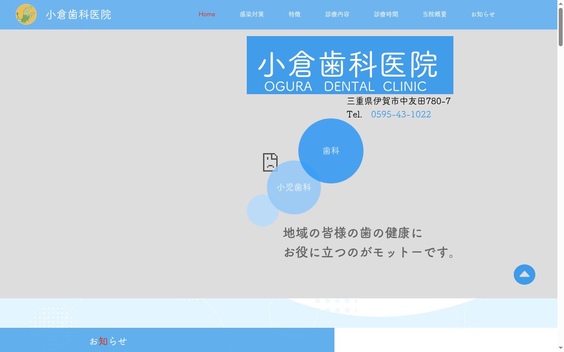Click the crocodile logo icon in header
The height and width of the screenshot is (352, 564).
[x=26, y=15]
